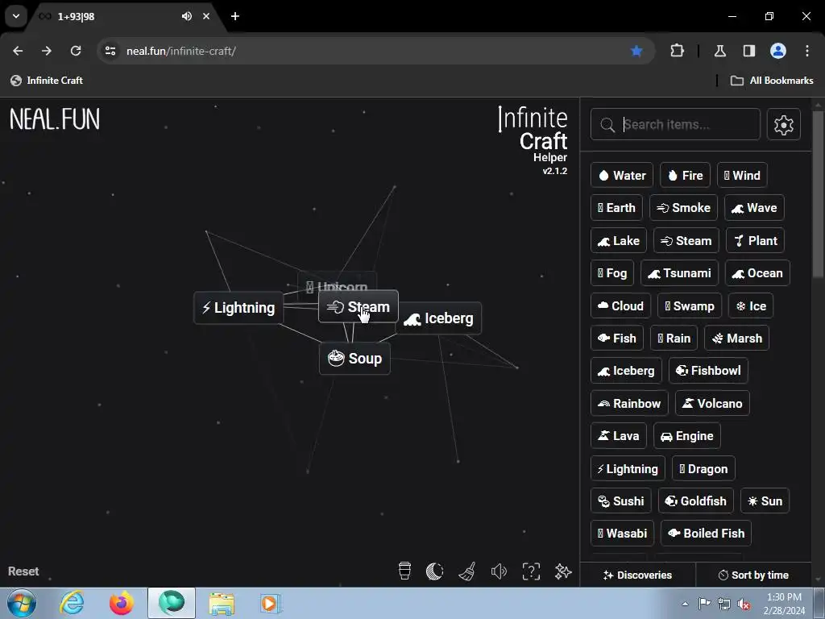Mute game sound via speaker icon
This screenshot has height=619, width=825.
pos(499,571)
